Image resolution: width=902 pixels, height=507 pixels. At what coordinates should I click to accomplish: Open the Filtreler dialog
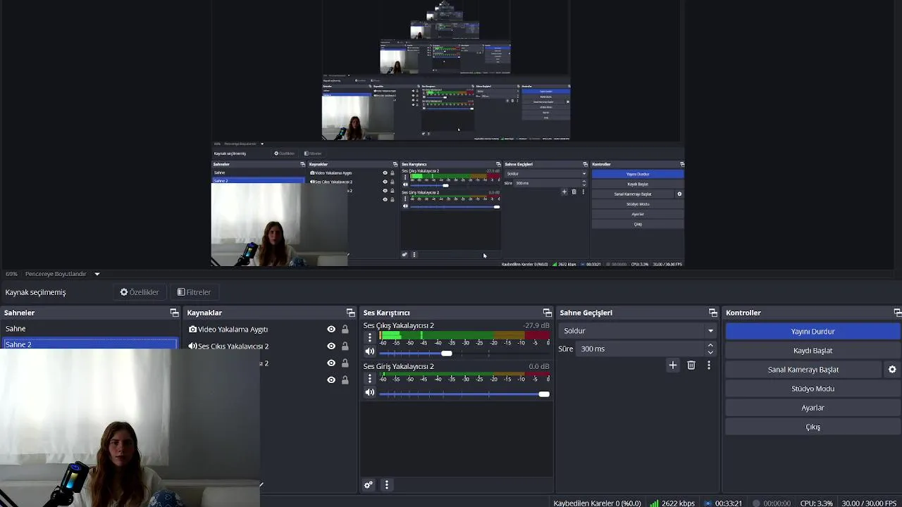tap(194, 292)
